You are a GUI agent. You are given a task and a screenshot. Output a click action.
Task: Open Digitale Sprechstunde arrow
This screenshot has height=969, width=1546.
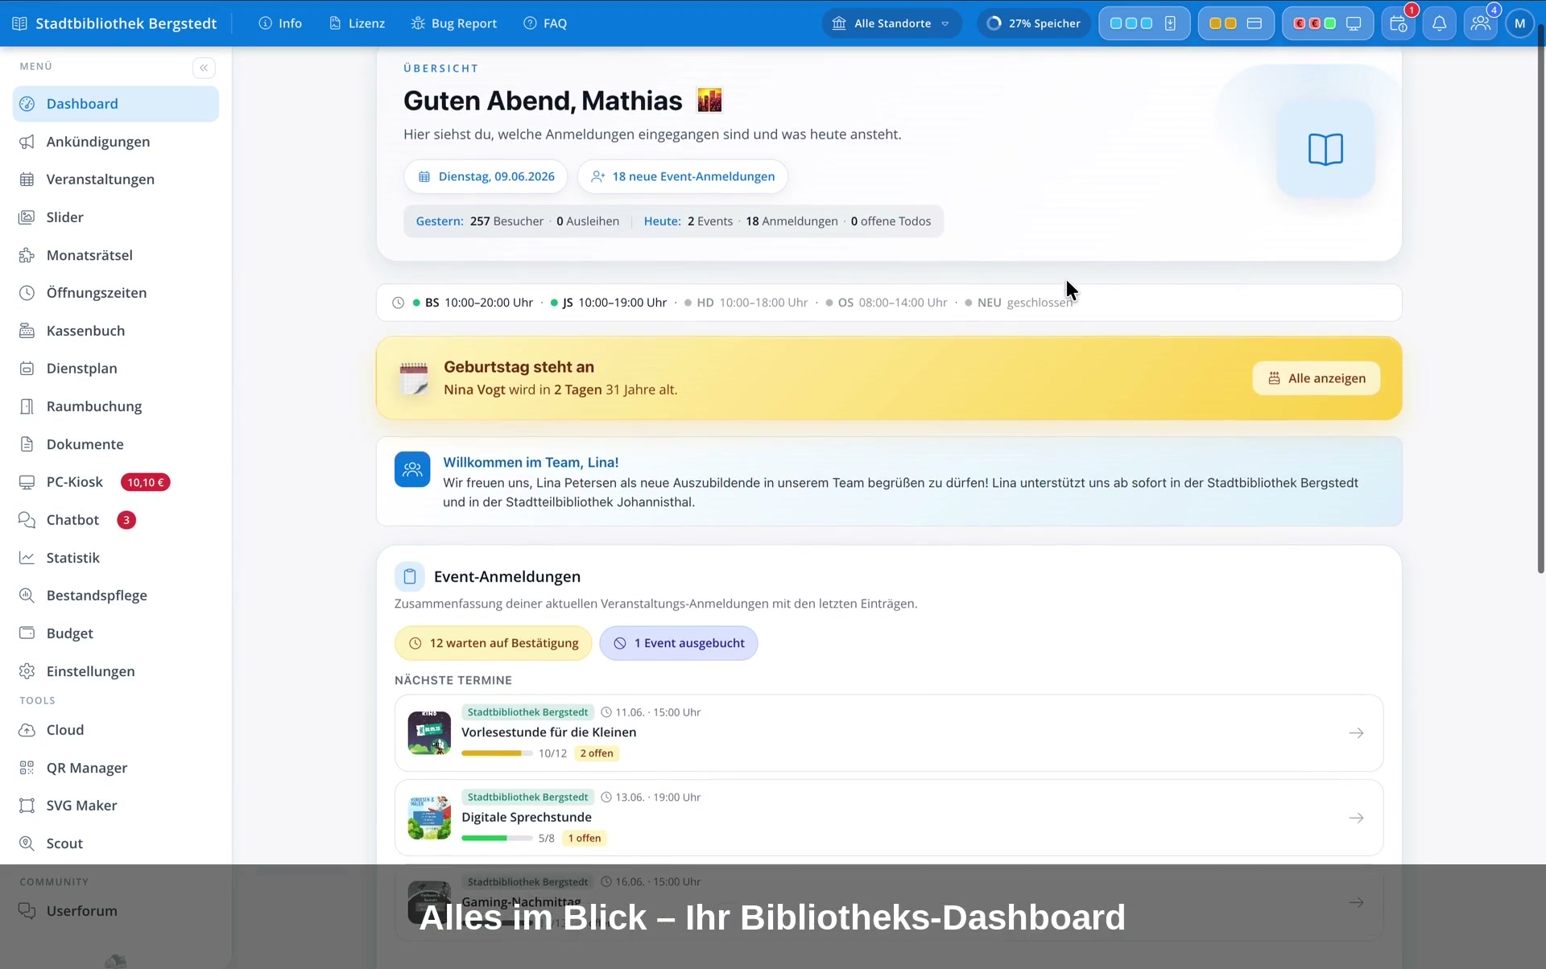pyautogui.click(x=1356, y=818)
